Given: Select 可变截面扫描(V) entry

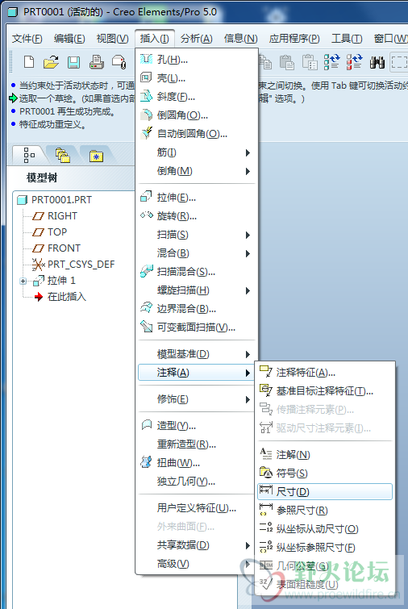Looking at the screenshot, I should click(x=197, y=327).
